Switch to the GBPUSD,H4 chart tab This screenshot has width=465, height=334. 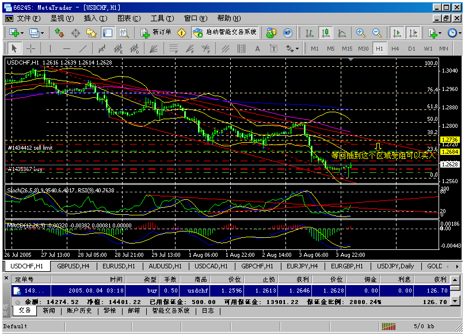(x=73, y=266)
